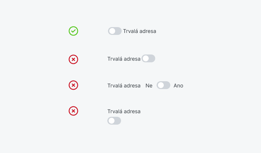Click Trvalá adresa label sitting above its switch

[124, 112]
